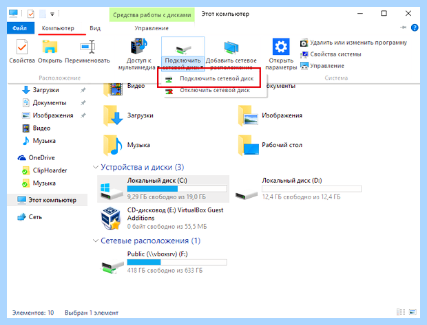Click the help question mark icon
427x325 pixels.
click(x=415, y=27)
